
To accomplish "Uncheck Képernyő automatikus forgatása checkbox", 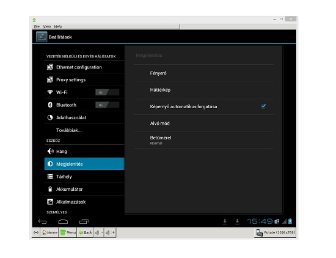I will (263, 106).
